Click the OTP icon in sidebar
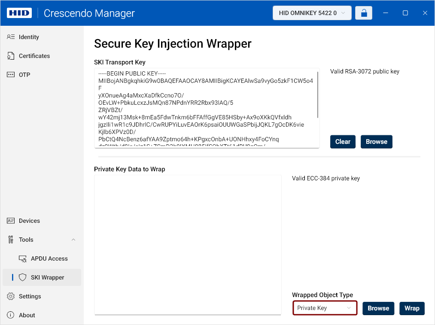 pos(11,75)
